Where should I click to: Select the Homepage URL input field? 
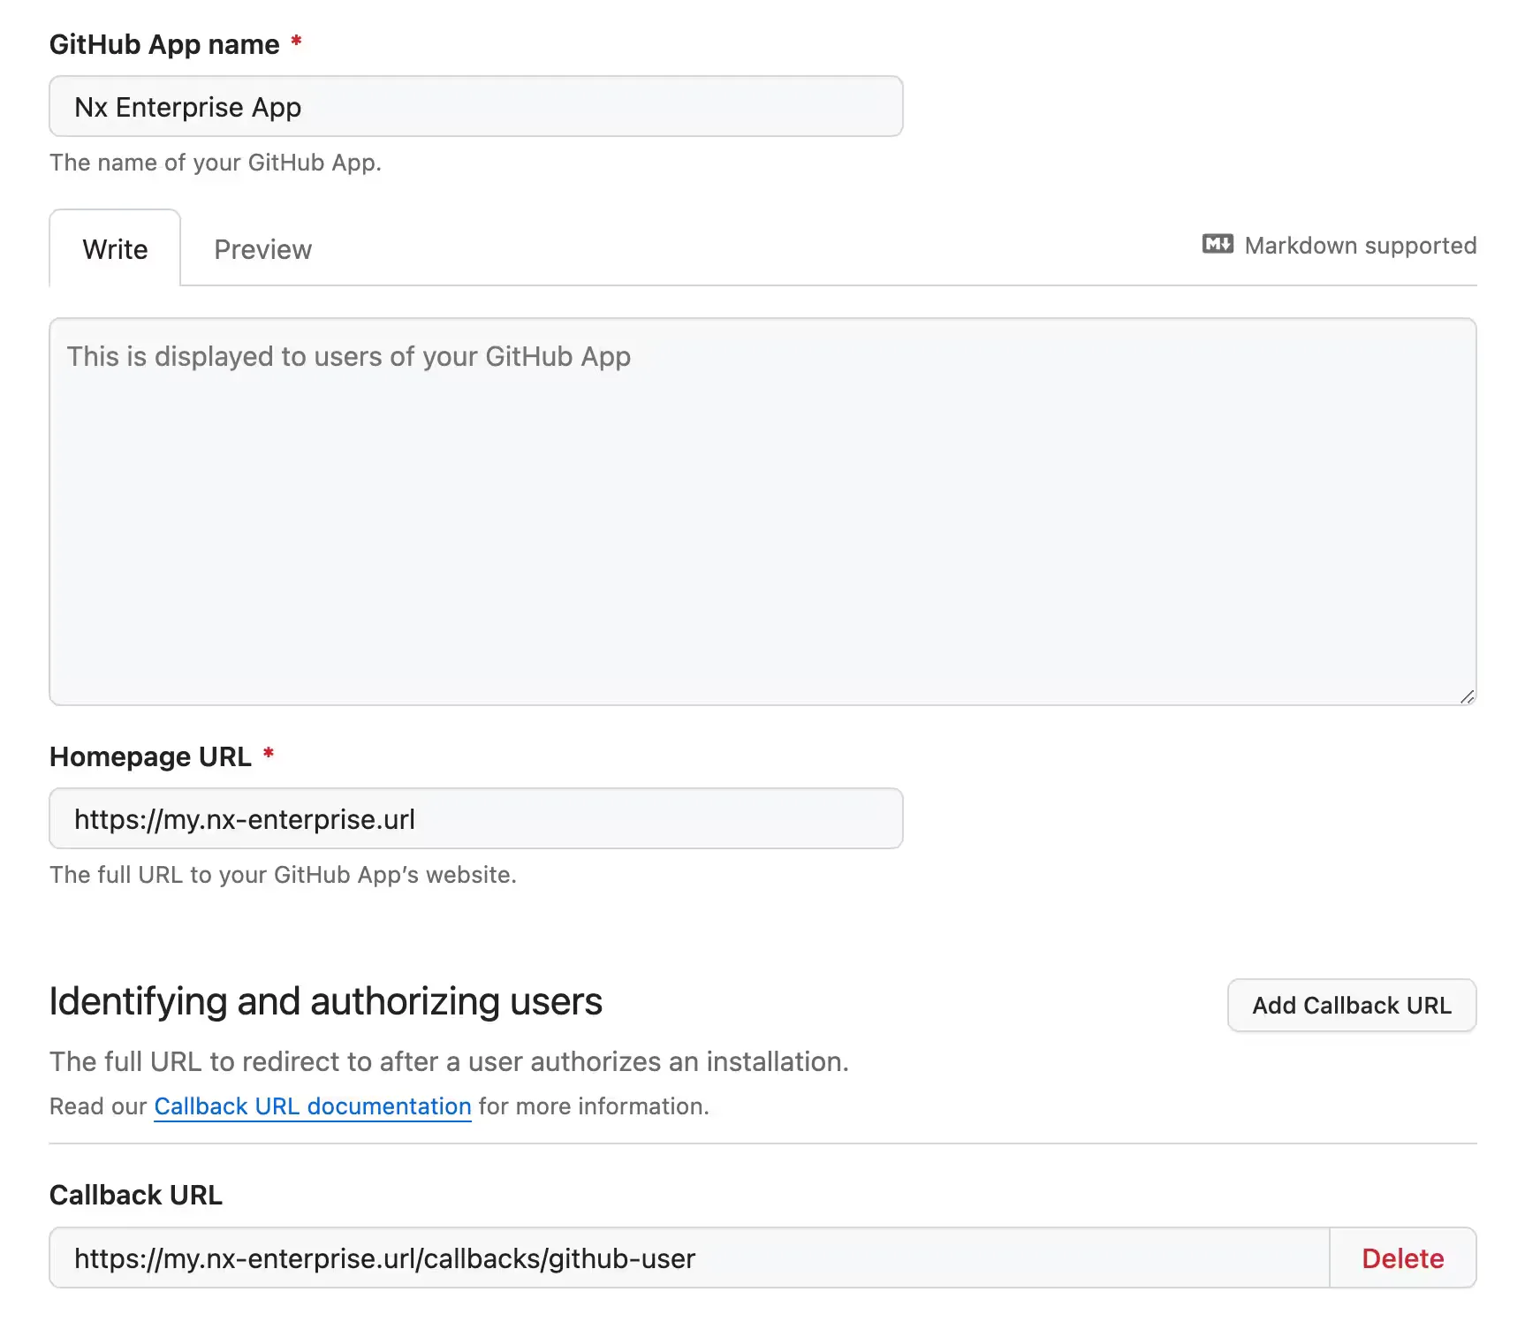[475, 819]
